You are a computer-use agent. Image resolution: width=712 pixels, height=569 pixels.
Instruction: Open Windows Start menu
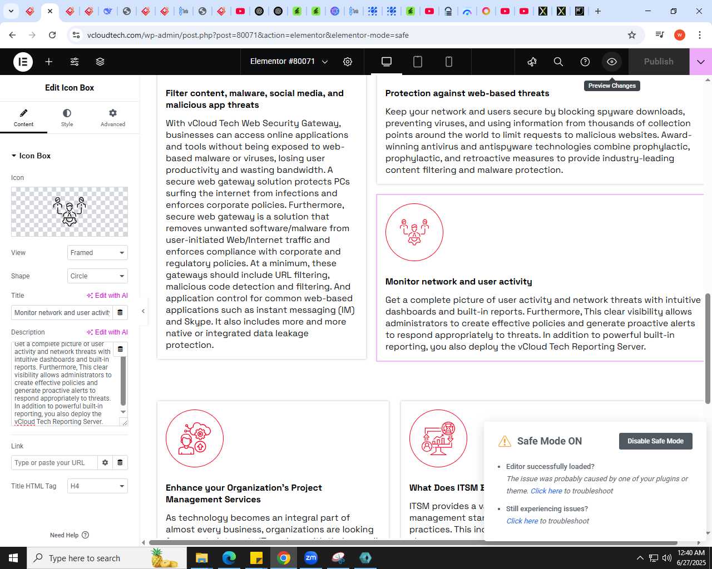[13, 558]
